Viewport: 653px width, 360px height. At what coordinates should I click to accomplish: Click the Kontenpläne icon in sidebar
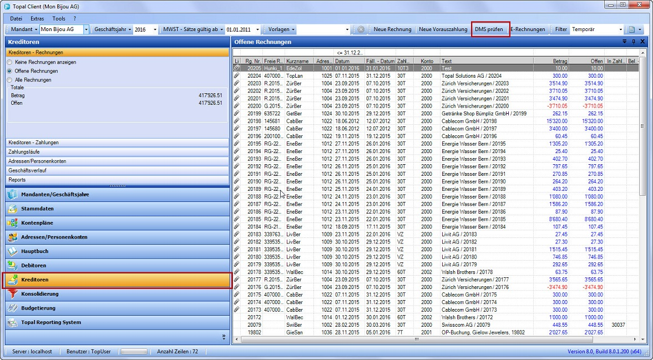[x=13, y=223]
